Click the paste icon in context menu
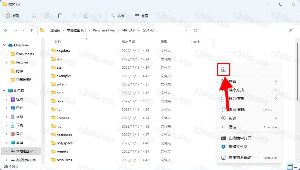300x170 pixels. pyautogui.click(x=224, y=70)
